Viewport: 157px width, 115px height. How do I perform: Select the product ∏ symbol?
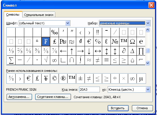(141, 51)
